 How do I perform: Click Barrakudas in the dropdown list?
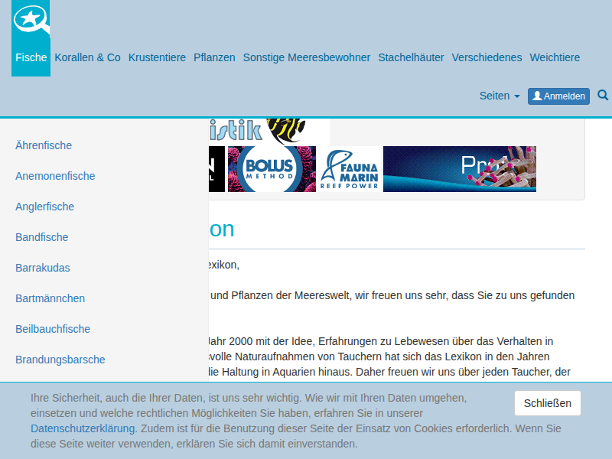pos(43,268)
